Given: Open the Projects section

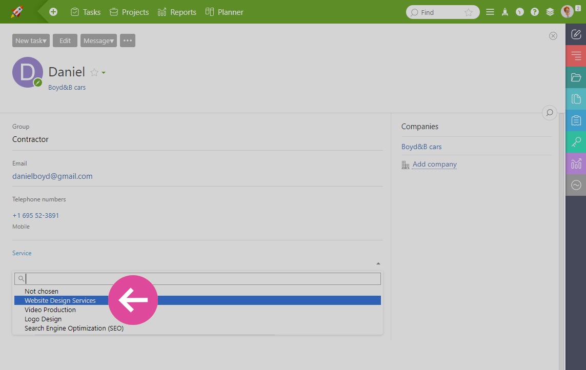Looking at the screenshot, I should pyautogui.click(x=129, y=12).
